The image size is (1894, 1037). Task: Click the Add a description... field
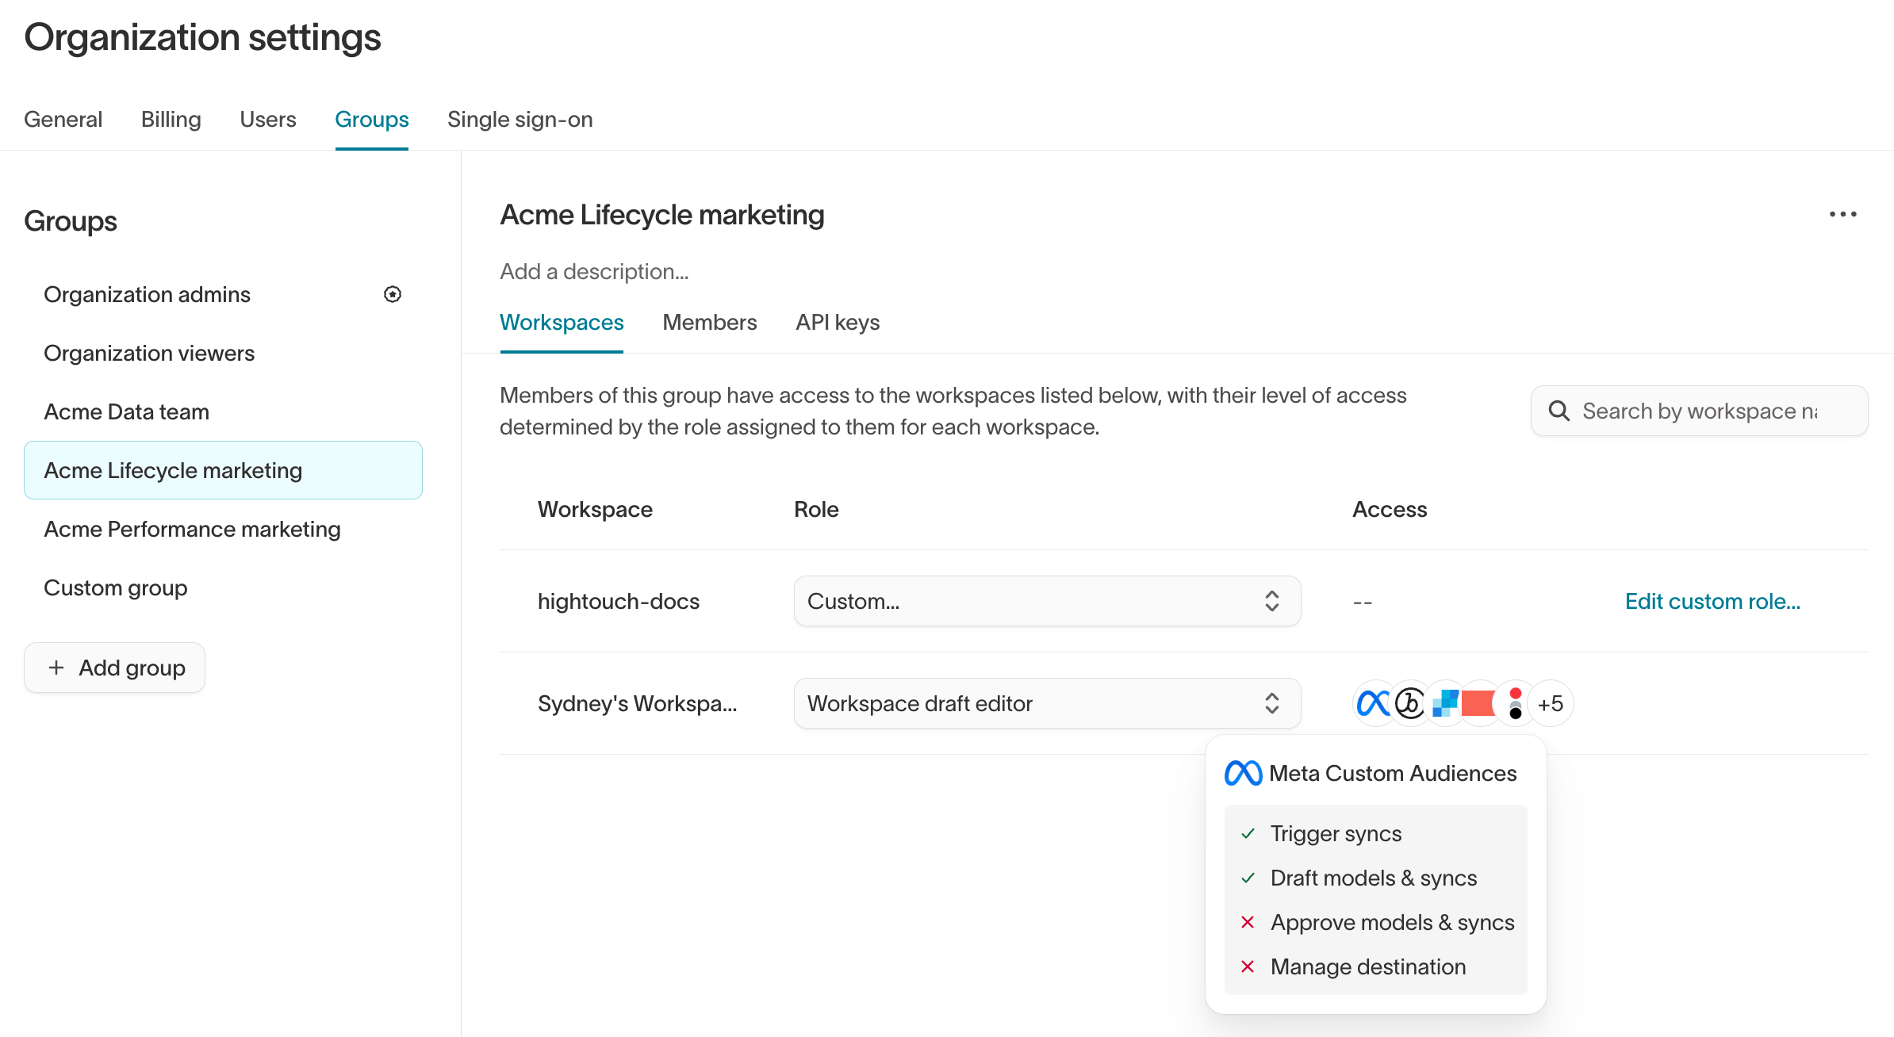click(x=595, y=271)
